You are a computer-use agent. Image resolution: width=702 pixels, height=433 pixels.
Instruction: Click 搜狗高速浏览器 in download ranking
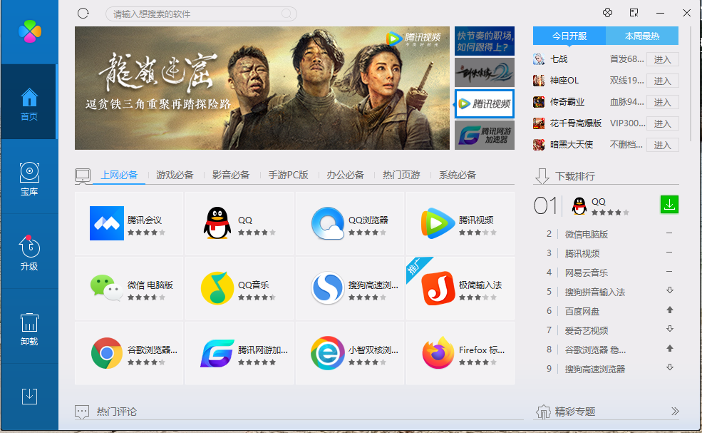tap(595, 370)
